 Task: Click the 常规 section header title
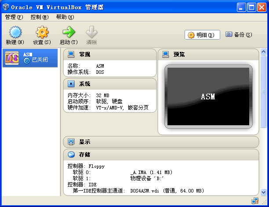(x=84, y=54)
